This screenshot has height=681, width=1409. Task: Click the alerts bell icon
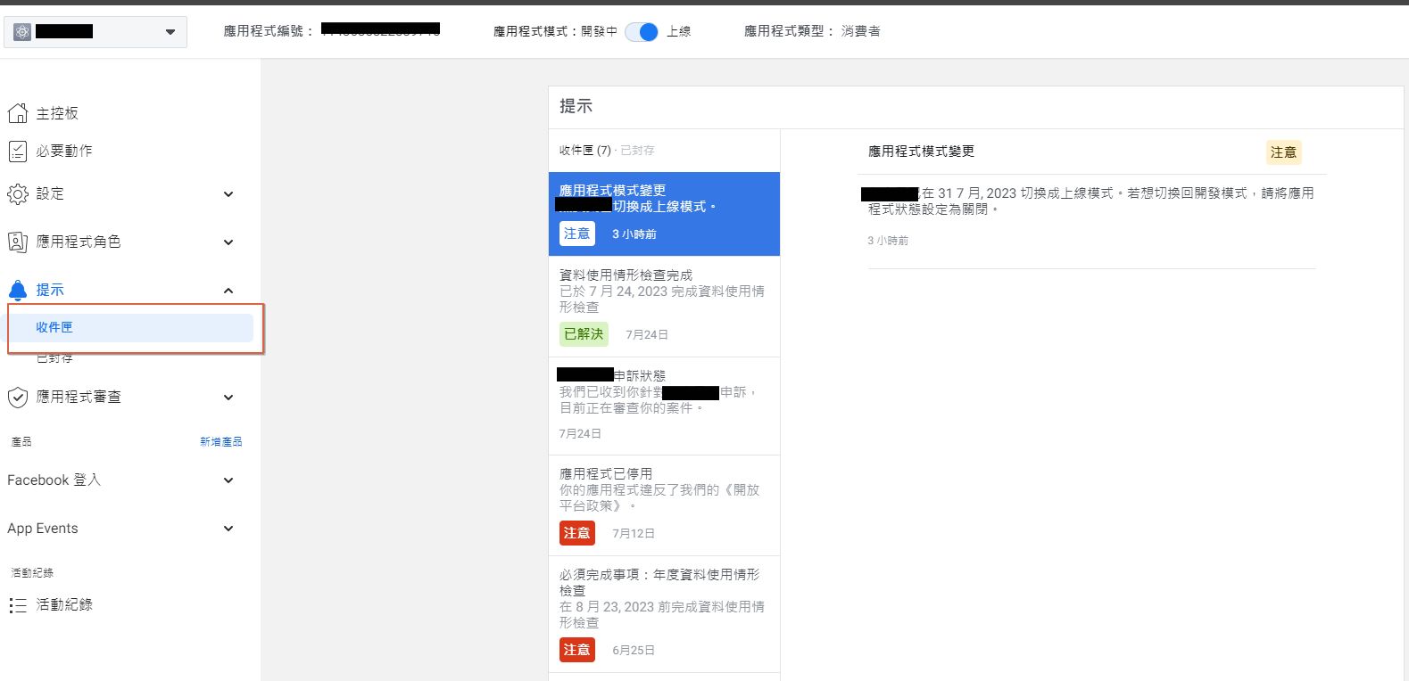click(x=18, y=291)
